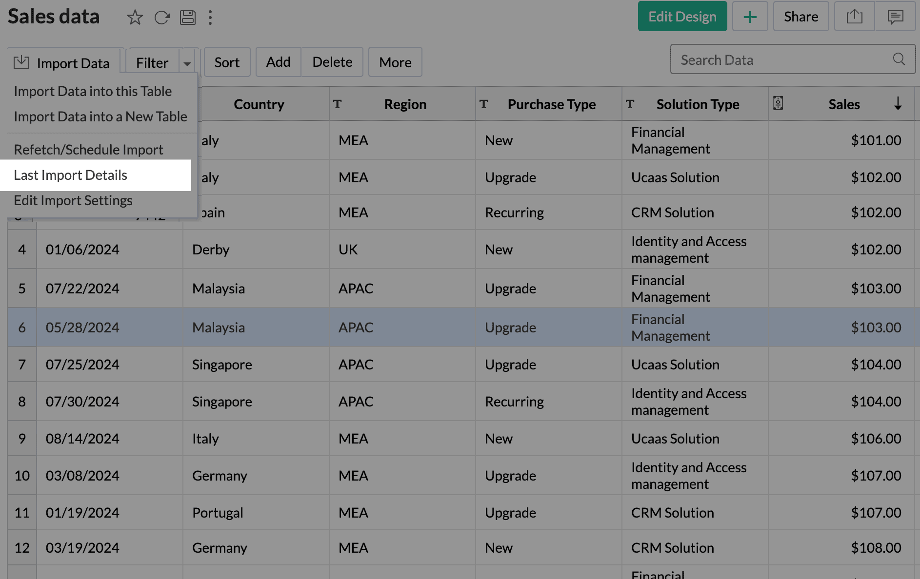The image size is (920, 579).
Task: Click the Edit Design button
Action: click(x=682, y=17)
